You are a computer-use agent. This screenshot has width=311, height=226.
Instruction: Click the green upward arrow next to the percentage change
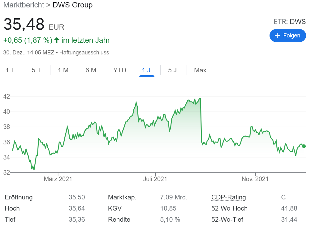[x=57, y=40]
